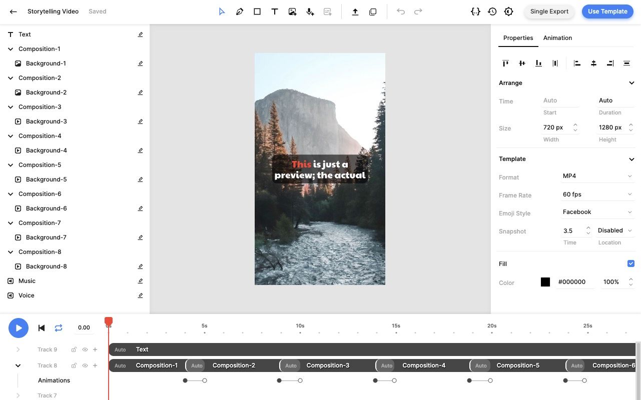Open the Format MP4 dropdown
The image size is (641, 400).
coord(597,176)
